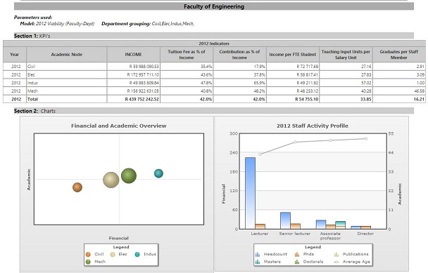Screen dimensions: 428x273
Task: Click the Contribution as % of Income header
Action: [239, 55]
